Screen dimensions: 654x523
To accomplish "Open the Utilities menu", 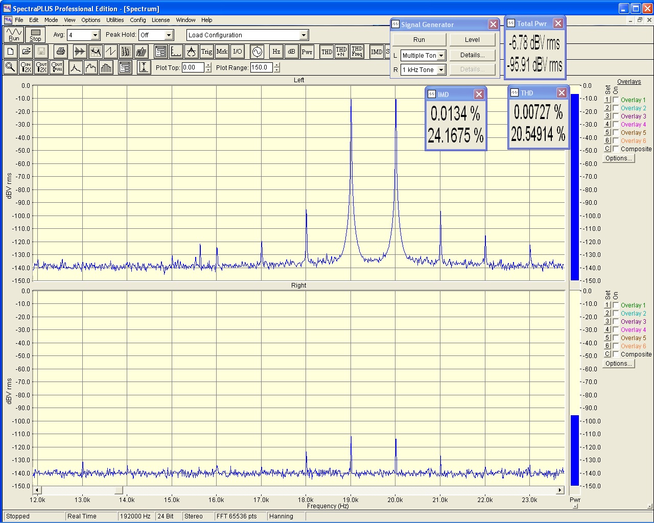I will pyautogui.click(x=115, y=20).
